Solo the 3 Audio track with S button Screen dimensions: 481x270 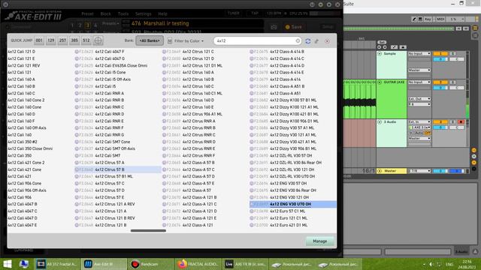[x=452, y=121]
